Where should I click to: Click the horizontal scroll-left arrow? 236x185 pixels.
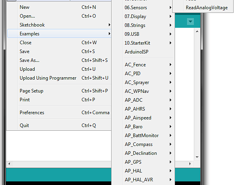pyautogui.click(x=9, y=164)
